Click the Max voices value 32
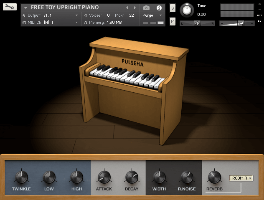The image size is (264, 200). (131, 15)
